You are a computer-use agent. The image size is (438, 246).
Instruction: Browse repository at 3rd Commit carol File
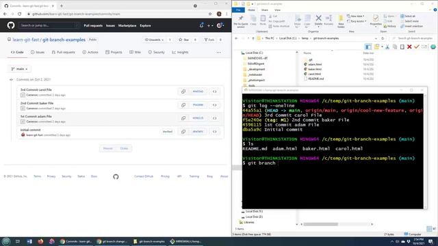(214, 92)
